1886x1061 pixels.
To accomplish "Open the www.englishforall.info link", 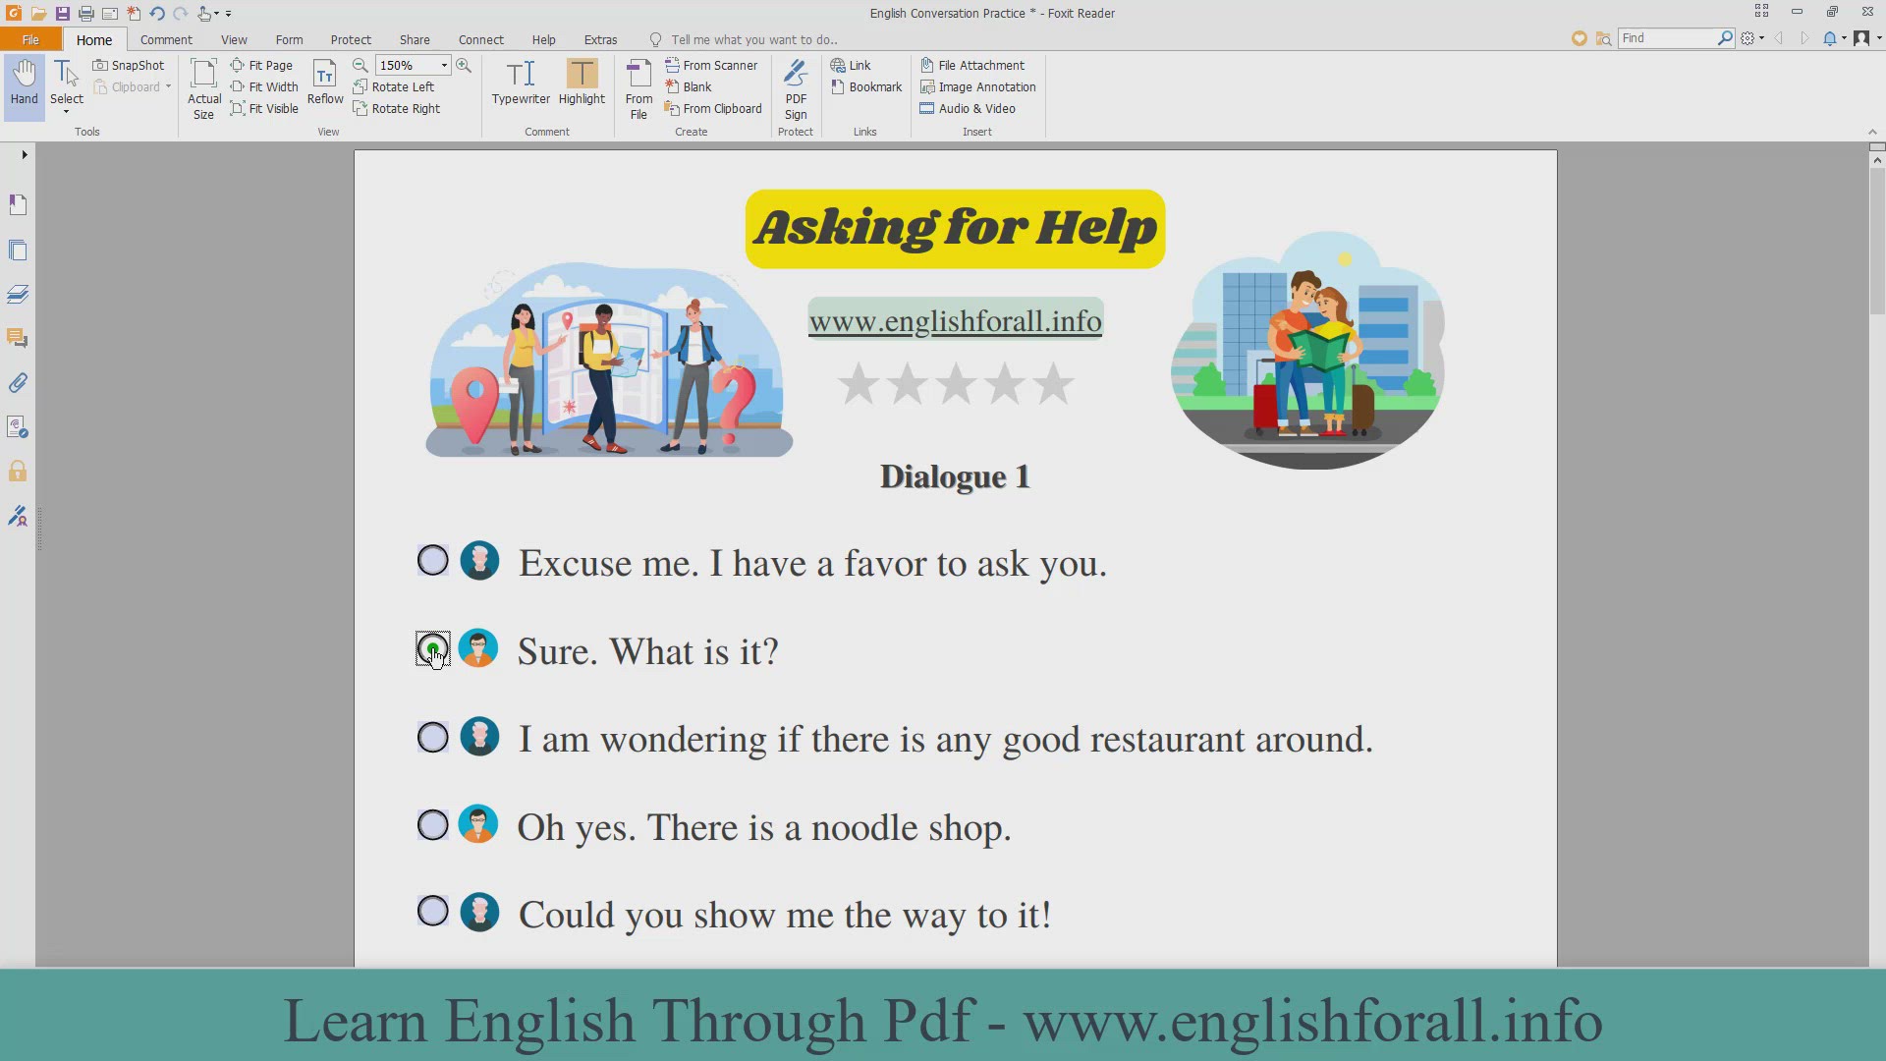I will 955,321.
